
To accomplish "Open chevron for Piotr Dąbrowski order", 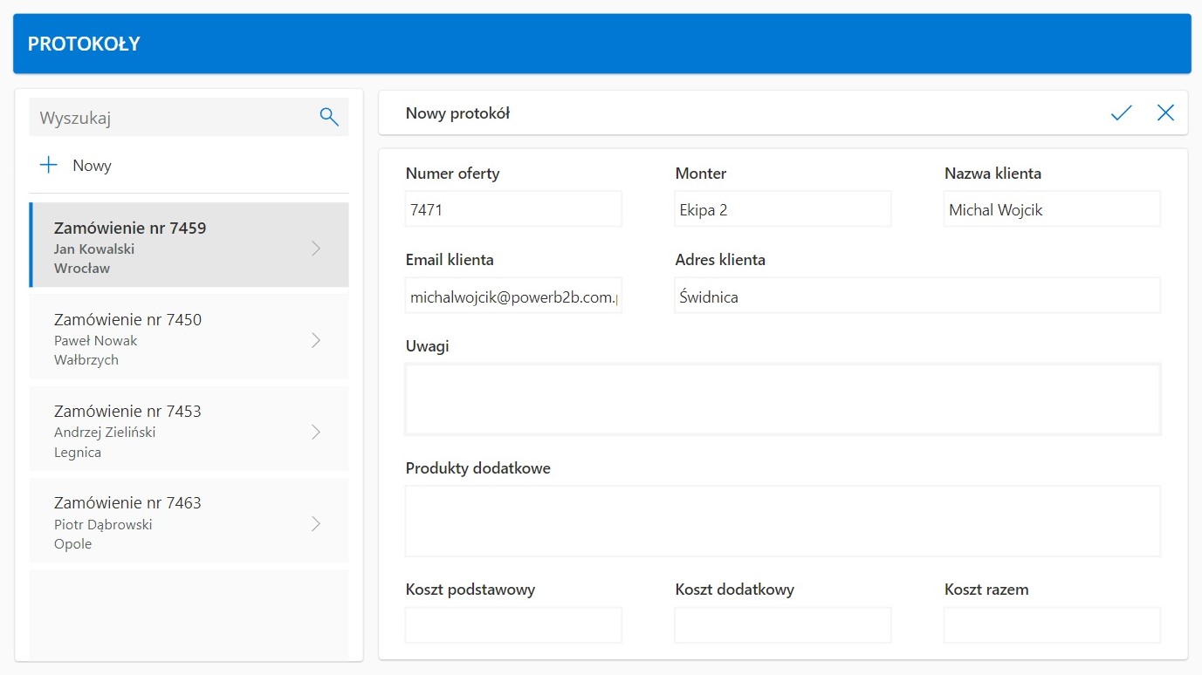I will pos(316,523).
